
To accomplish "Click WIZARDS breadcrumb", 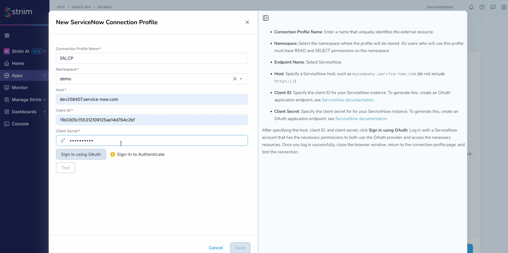I will pos(105,7).
